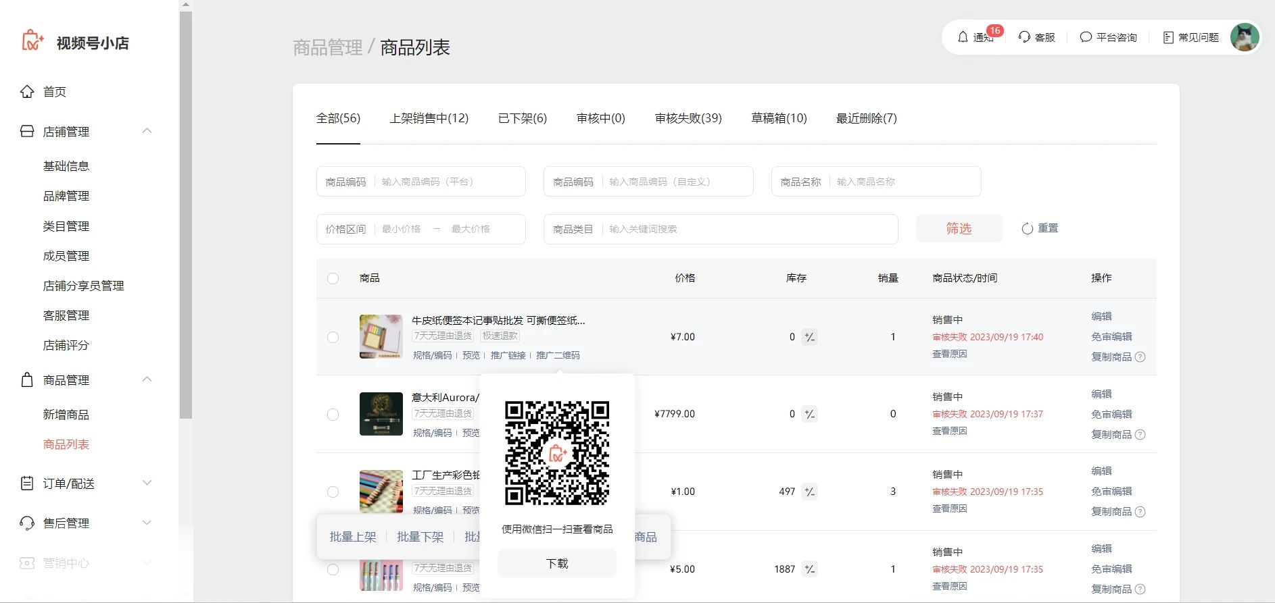Click help icon beside 复制商品 in 牛皮纸便签本 row
1275x603 pixels.
[x=1140, y=357]
